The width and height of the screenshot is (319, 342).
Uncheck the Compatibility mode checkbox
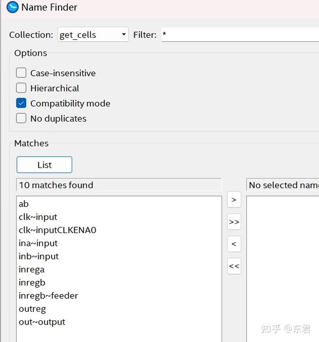21,103
